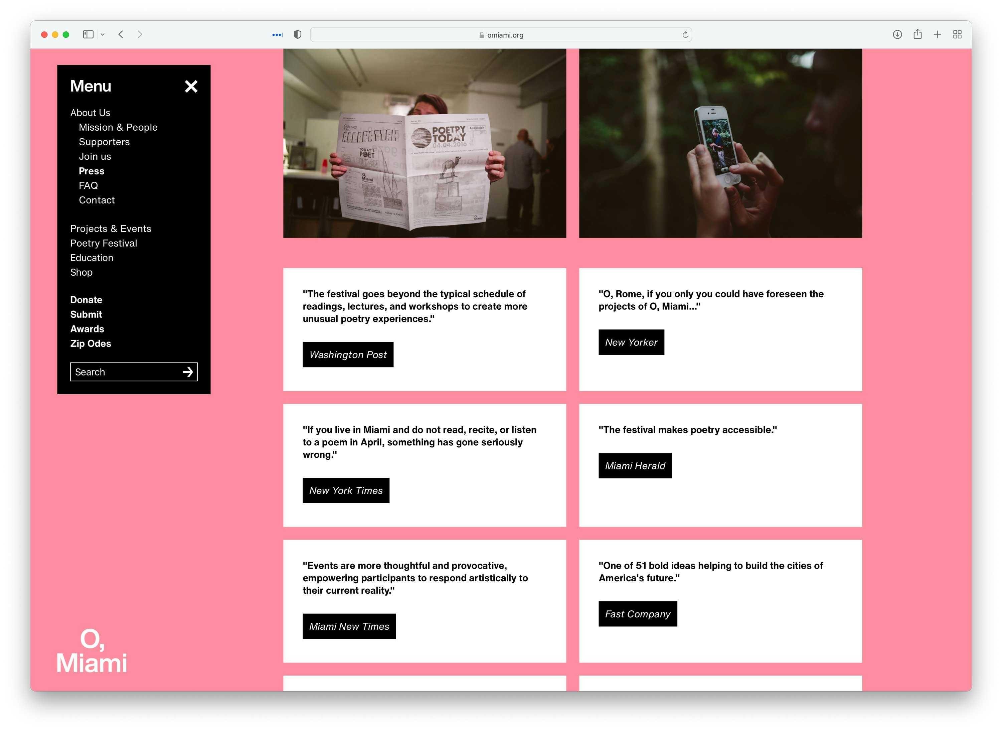The width and height of the screenshot is (1002, 731).
Task: Open the downloads icon in toolbar
Action: click(x=897, y=34)
